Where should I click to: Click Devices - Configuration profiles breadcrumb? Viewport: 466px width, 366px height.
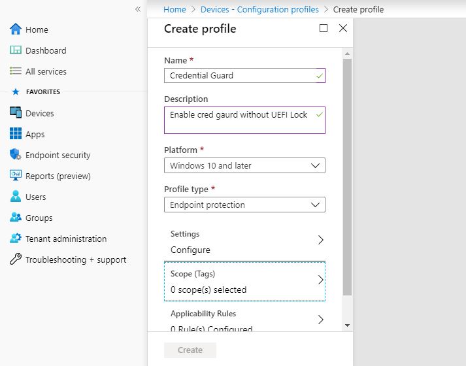(x=259, y=10)
